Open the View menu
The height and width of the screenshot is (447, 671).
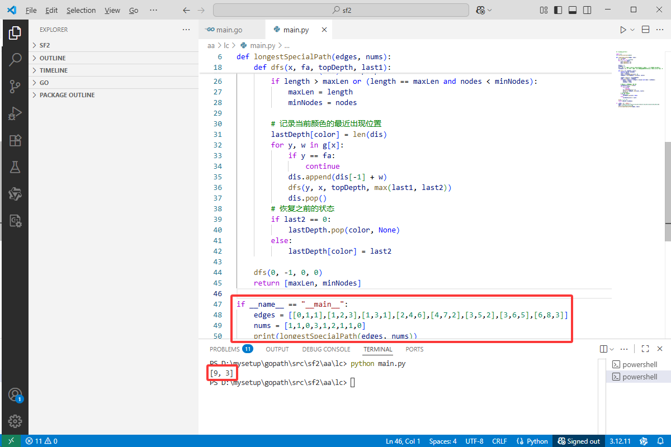(x=112, y=10)
